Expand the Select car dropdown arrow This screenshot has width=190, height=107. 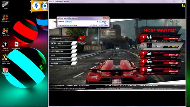tap(98, 22)
